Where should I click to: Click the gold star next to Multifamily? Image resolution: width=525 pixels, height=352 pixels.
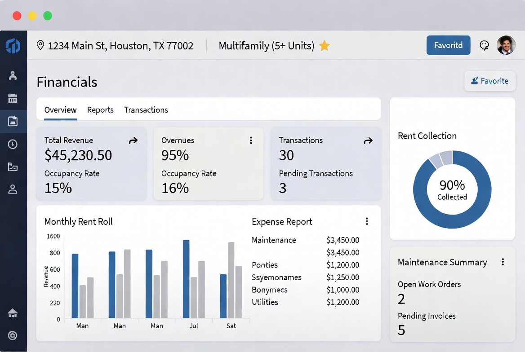(x=325, y=45)
